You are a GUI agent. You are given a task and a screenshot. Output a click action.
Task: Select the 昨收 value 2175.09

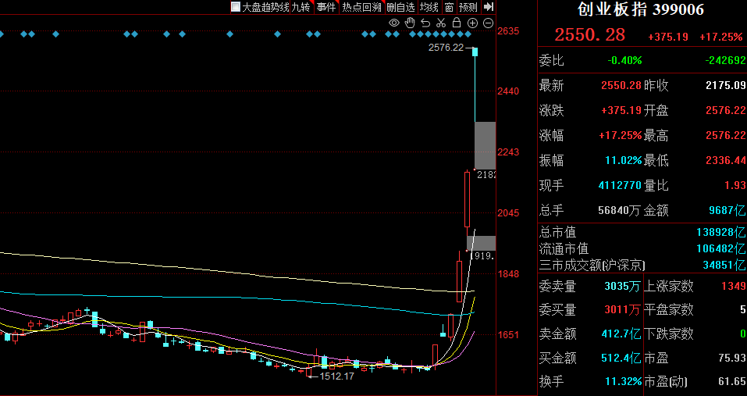click(x=725, y=86)
